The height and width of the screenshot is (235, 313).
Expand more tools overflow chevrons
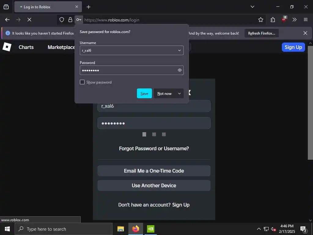click(x=294, y=20)
